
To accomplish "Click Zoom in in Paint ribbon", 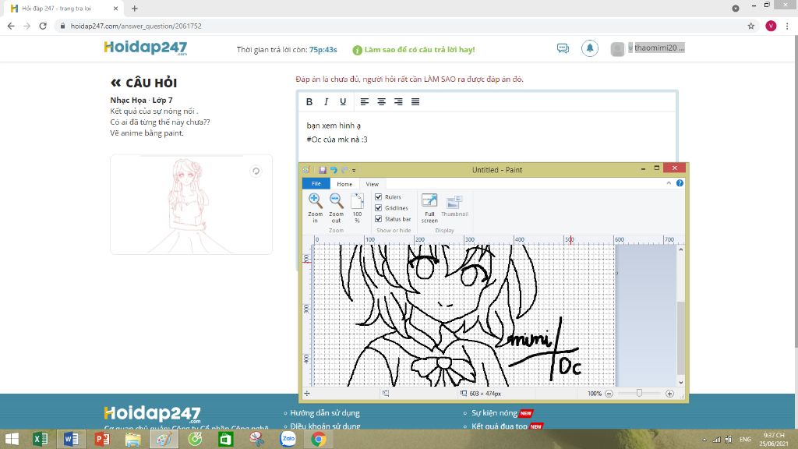I will (x=315, y=207).
